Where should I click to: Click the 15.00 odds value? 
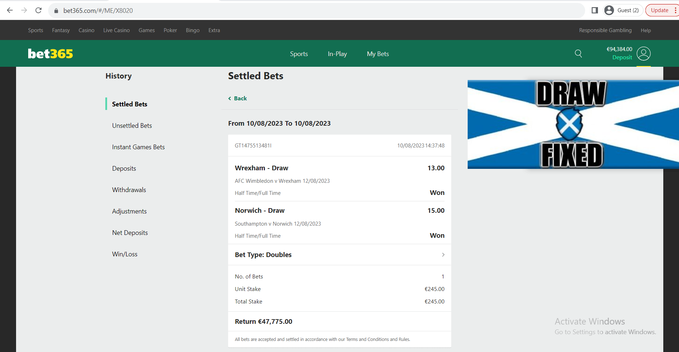(436, 210)
